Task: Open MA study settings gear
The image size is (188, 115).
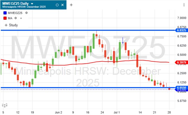Action: (x=16, y=18)
